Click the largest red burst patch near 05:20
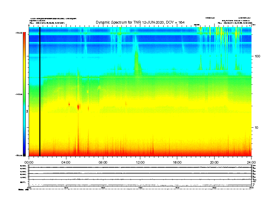The image size is (271, 209). 78,107
